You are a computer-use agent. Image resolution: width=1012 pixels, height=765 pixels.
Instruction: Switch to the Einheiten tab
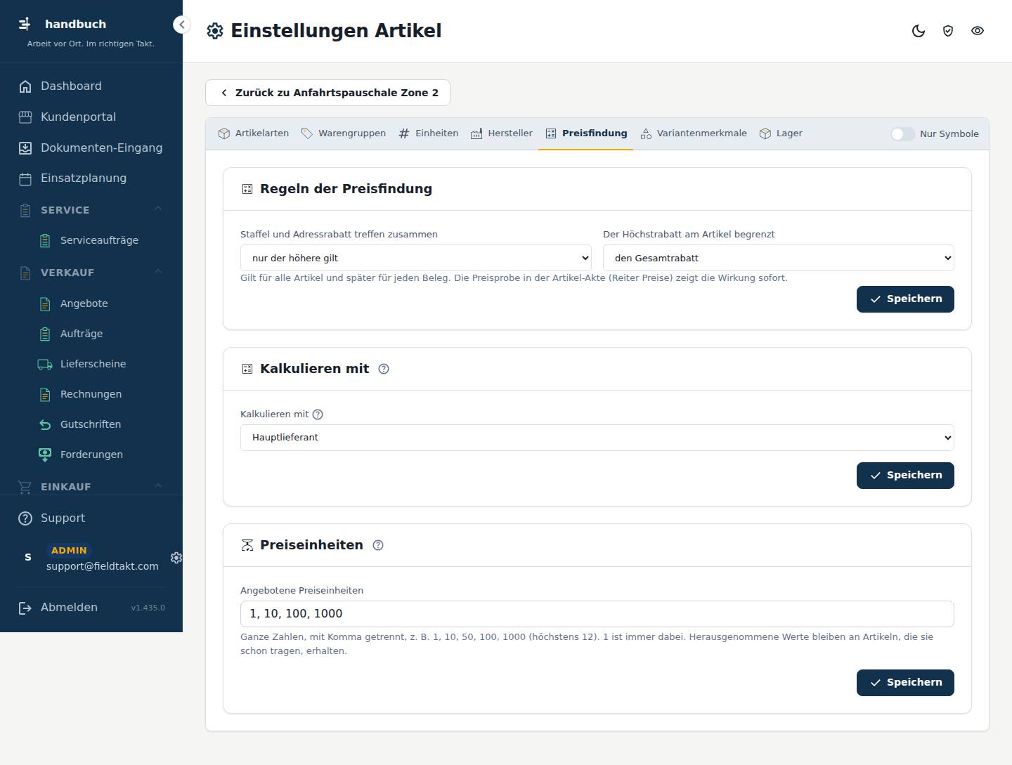[x=429, y=133]
